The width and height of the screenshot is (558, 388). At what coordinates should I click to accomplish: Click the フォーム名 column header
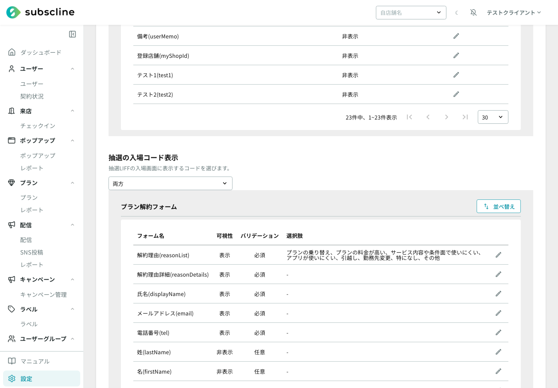coord(151,236)
